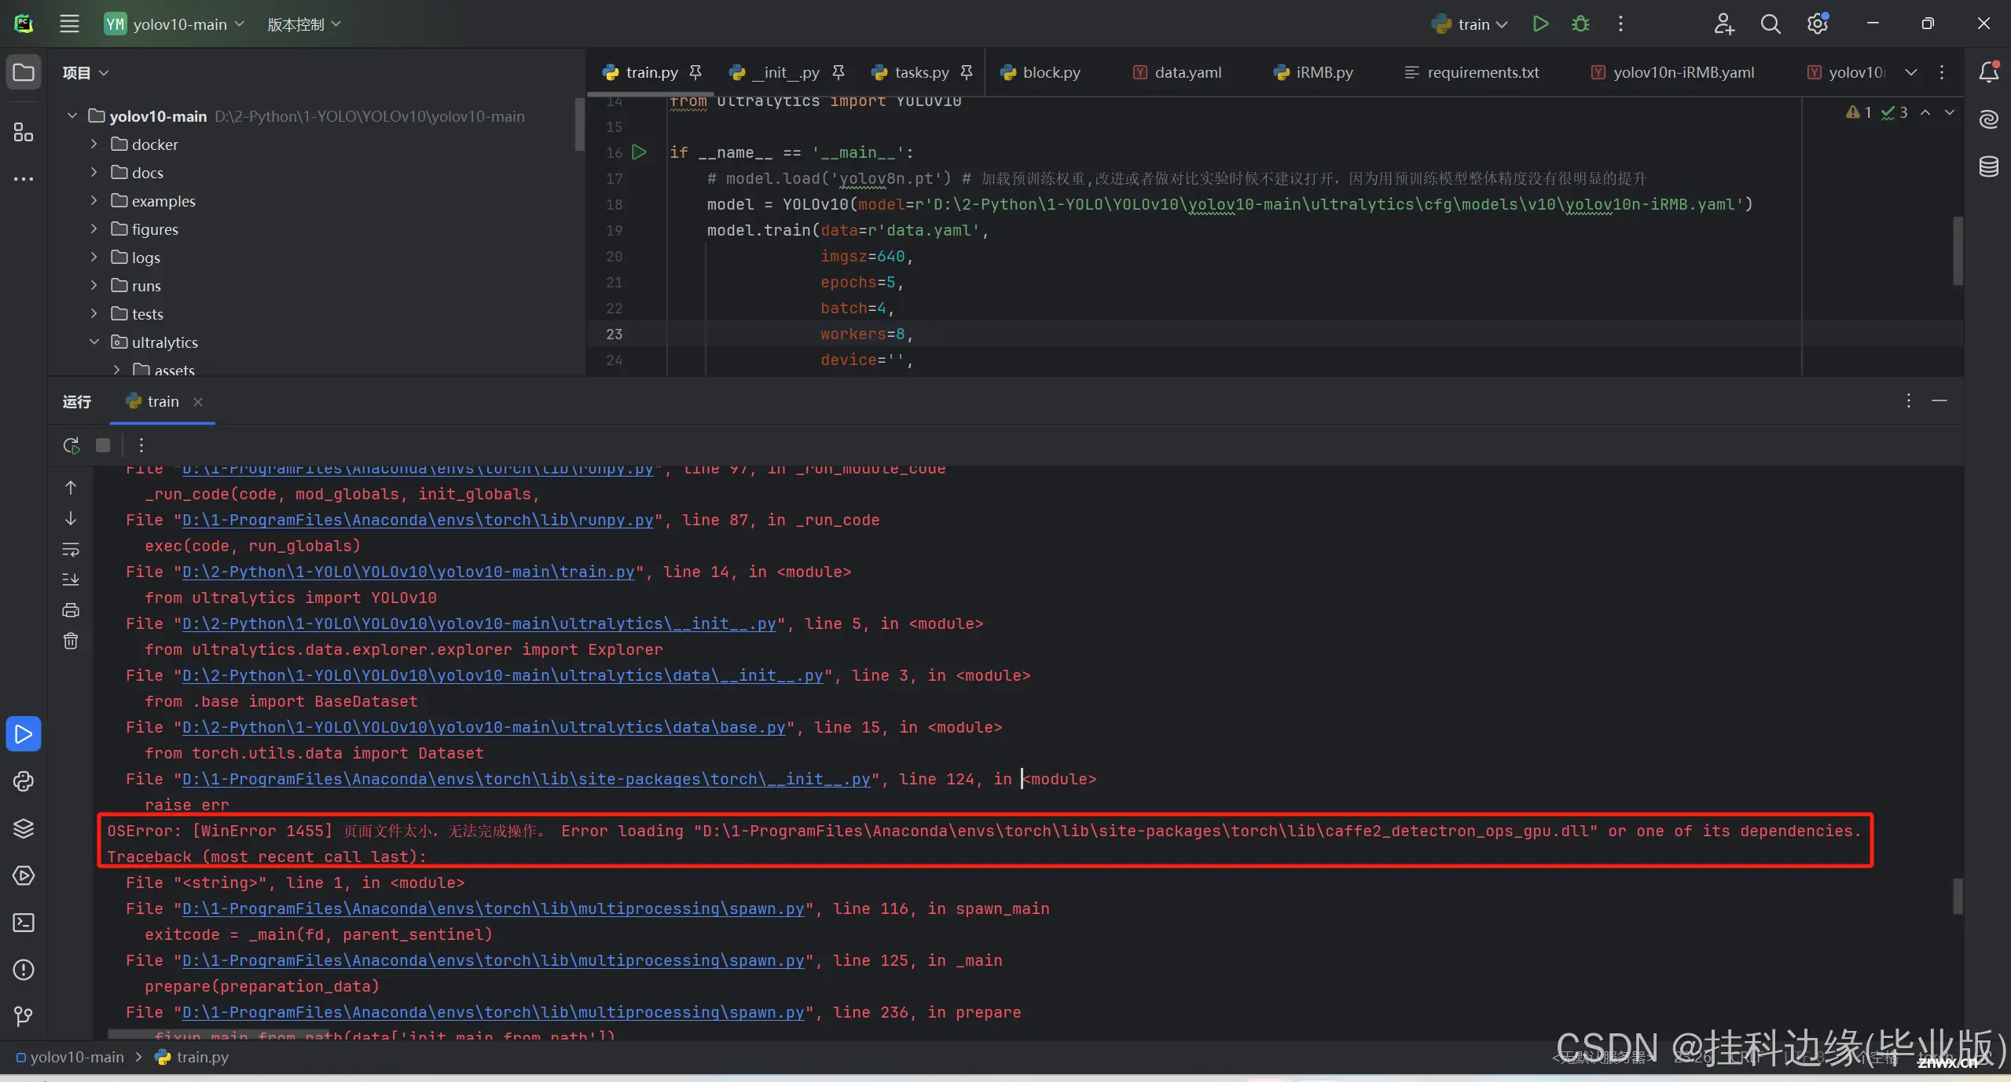
Task: Open the Python Console tool window
Action: [24, 781]
